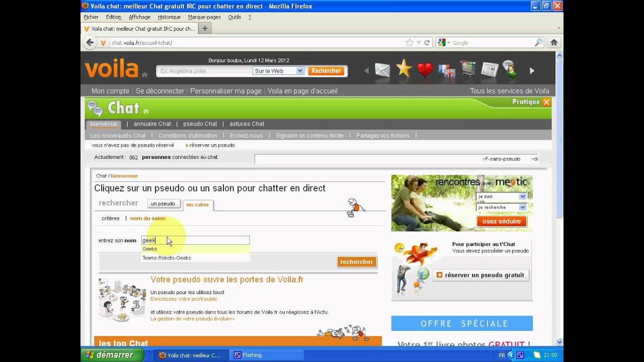Open the tab list dropdown arrow
This screenshot has width=644, height=362.
click(559, 28)
